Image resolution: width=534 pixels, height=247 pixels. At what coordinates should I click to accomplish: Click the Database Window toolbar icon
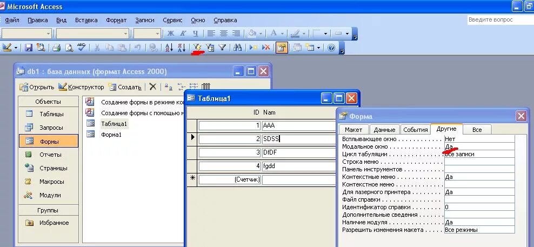pyautogui.click(x=297, y=48)
